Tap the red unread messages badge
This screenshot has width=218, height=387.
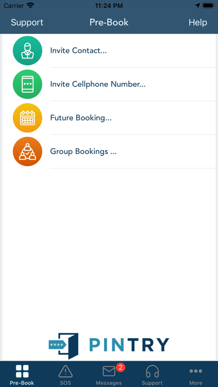(121, 367)
